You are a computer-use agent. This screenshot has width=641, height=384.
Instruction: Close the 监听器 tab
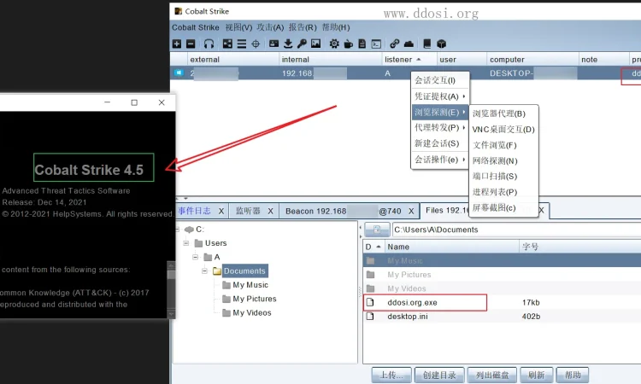pyautogui.click(x=270, y=211)
